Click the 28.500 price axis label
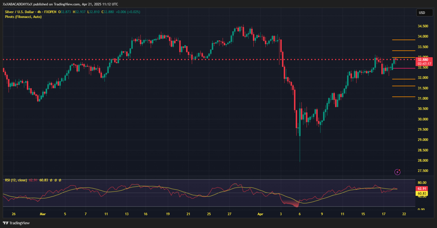Screen dimensions: 437x228 click(x=423, y=150)
